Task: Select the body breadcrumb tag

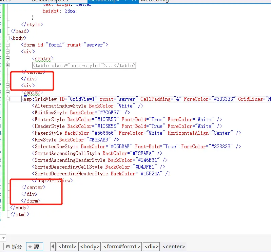Action: [90, 247]
